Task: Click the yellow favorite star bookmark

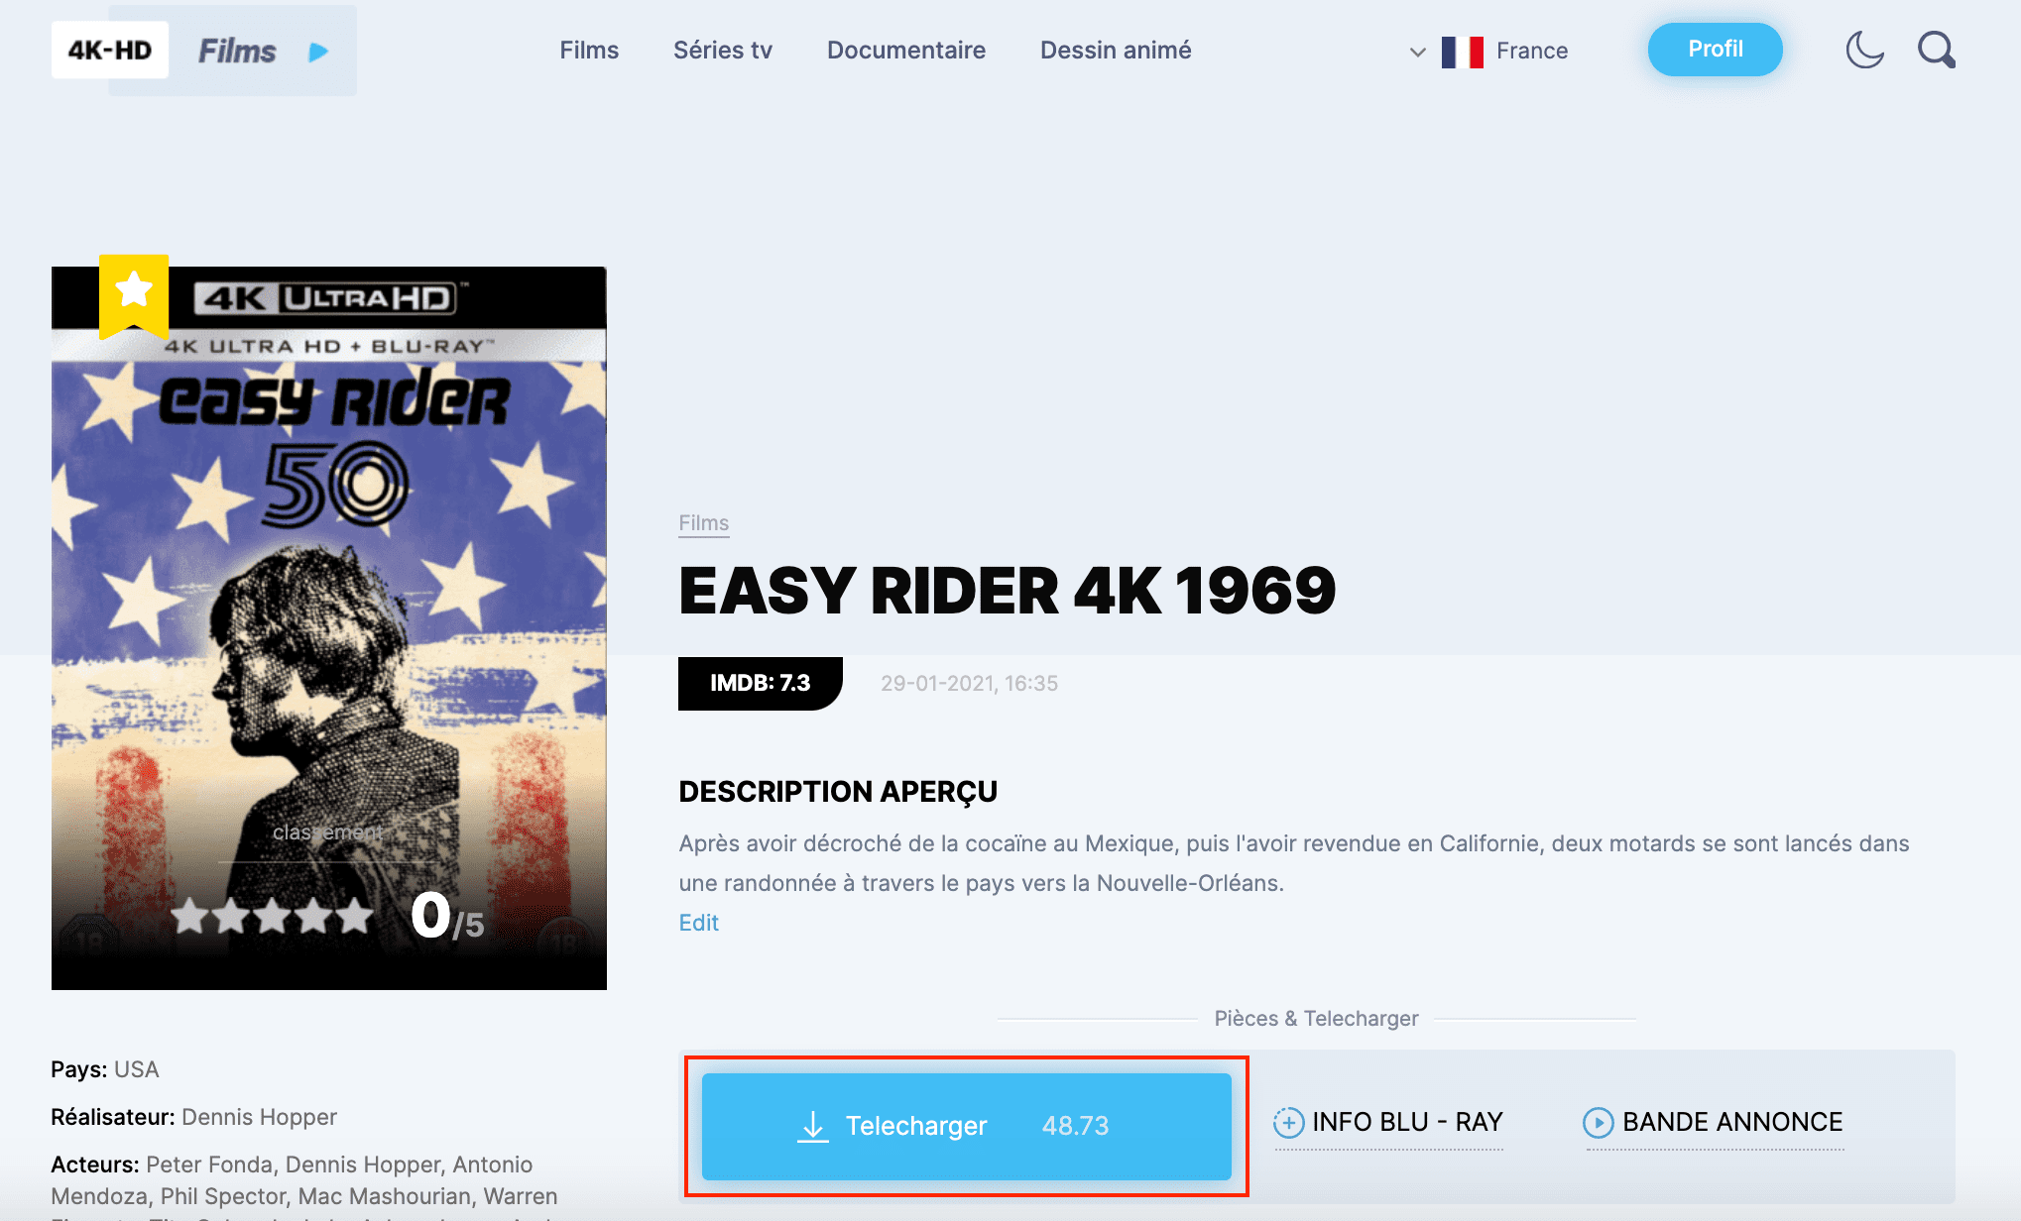Action: tap(134, 296)
